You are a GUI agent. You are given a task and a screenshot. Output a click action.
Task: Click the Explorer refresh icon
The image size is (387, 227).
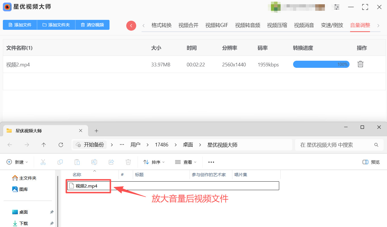tap(61, 145)
